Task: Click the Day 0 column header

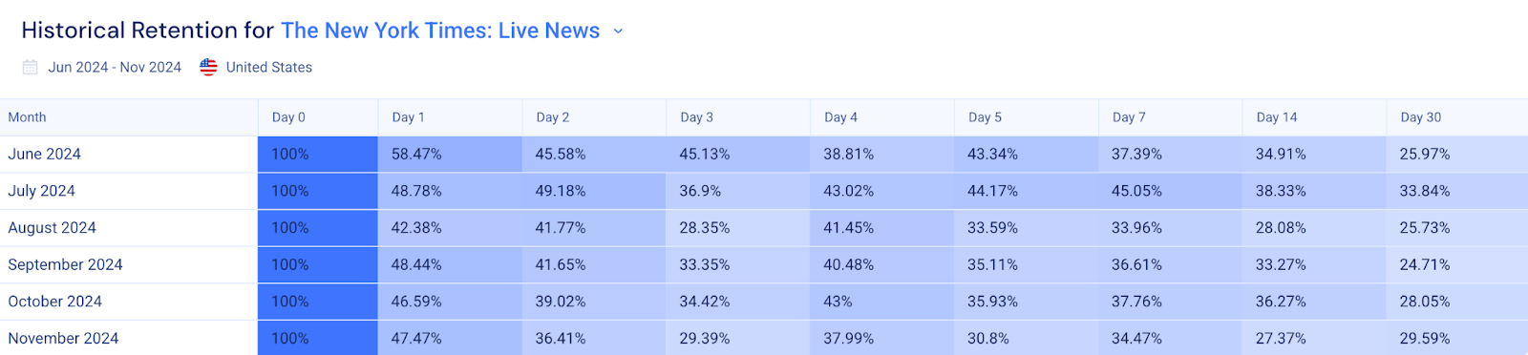Action: 288,117
